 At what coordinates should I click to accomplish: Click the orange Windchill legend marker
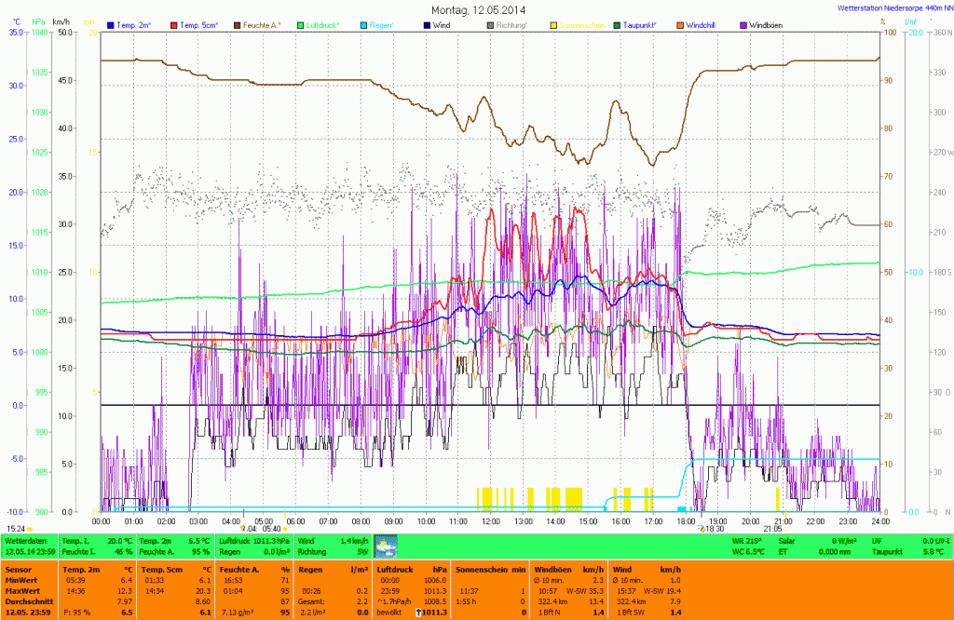tap(679, 23)
